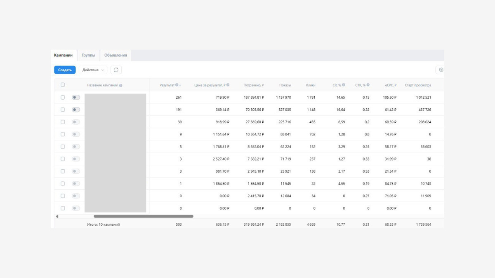Click total results value 503
Image resolution: width=495 pixels, height=278 pixels.
point(178,225)
